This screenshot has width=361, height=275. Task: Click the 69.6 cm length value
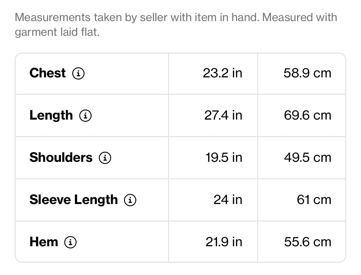[x=308, y=115]
